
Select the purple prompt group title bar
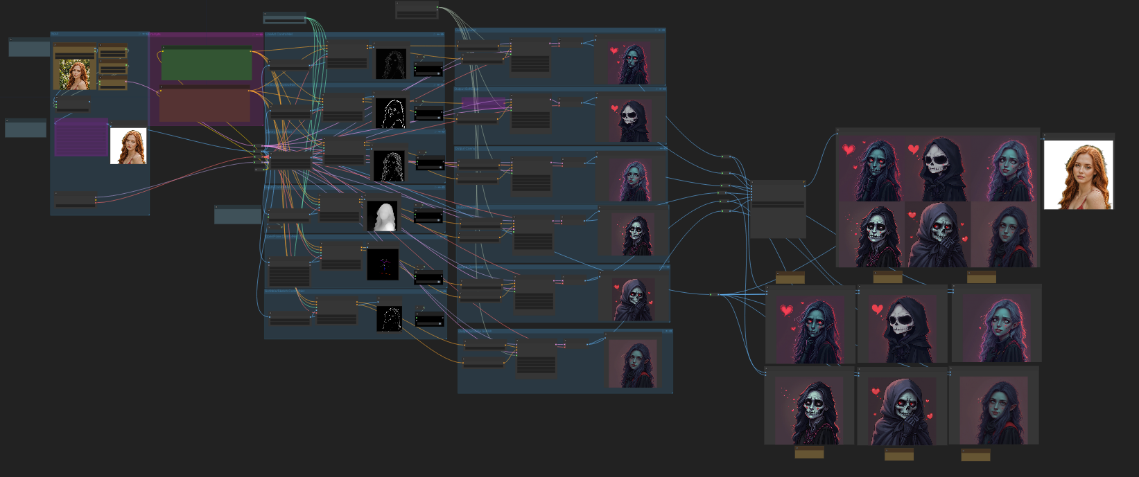pos(207,34)
